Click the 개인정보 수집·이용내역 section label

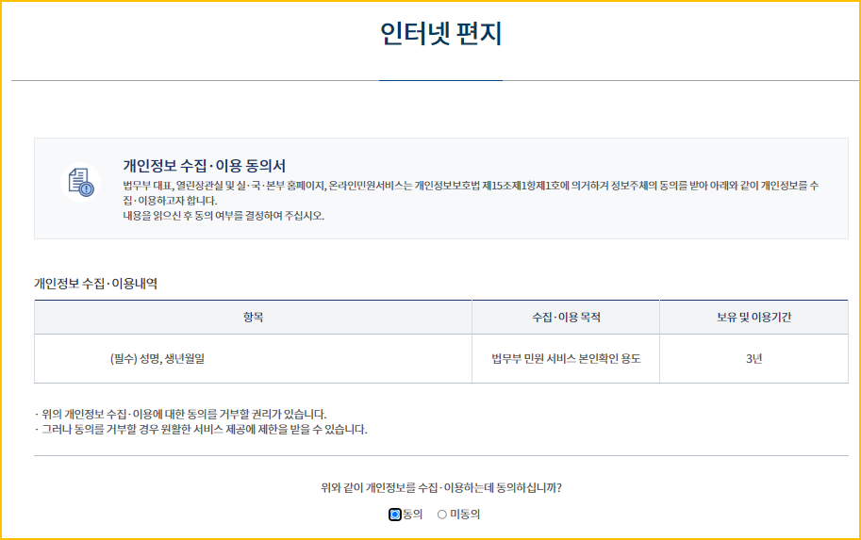(x=95, y=284)
